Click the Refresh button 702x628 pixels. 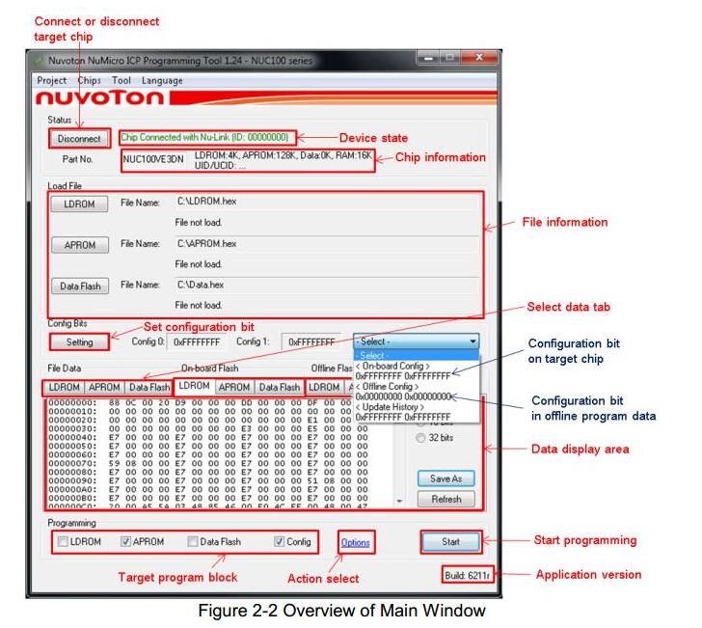pyautogui.click(x=445, y=499)
